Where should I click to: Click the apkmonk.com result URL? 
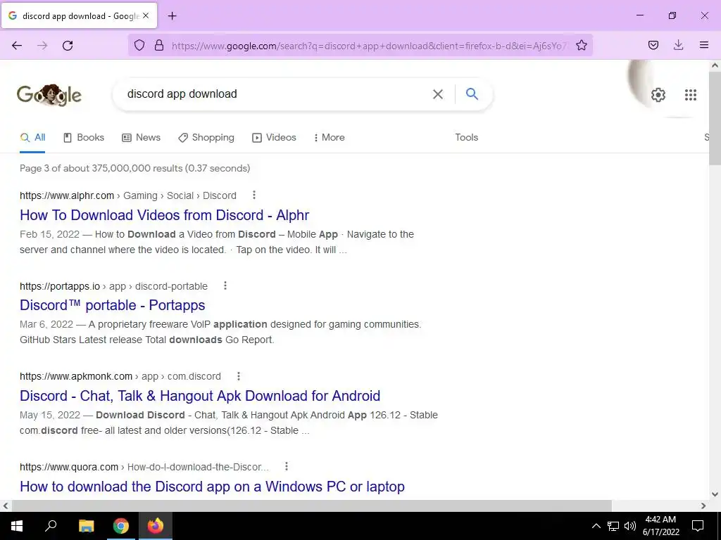pyautogui.click(x=120, y=377)
